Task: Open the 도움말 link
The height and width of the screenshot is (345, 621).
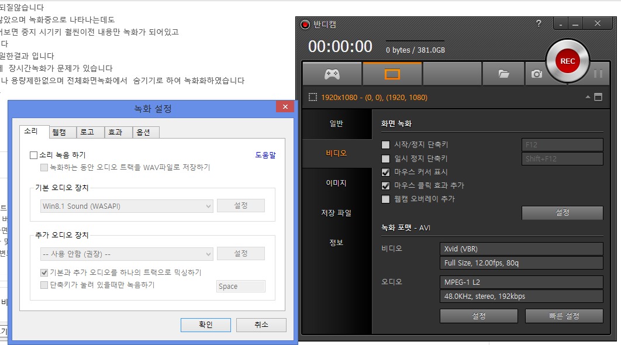Action: tap(265, 155)
